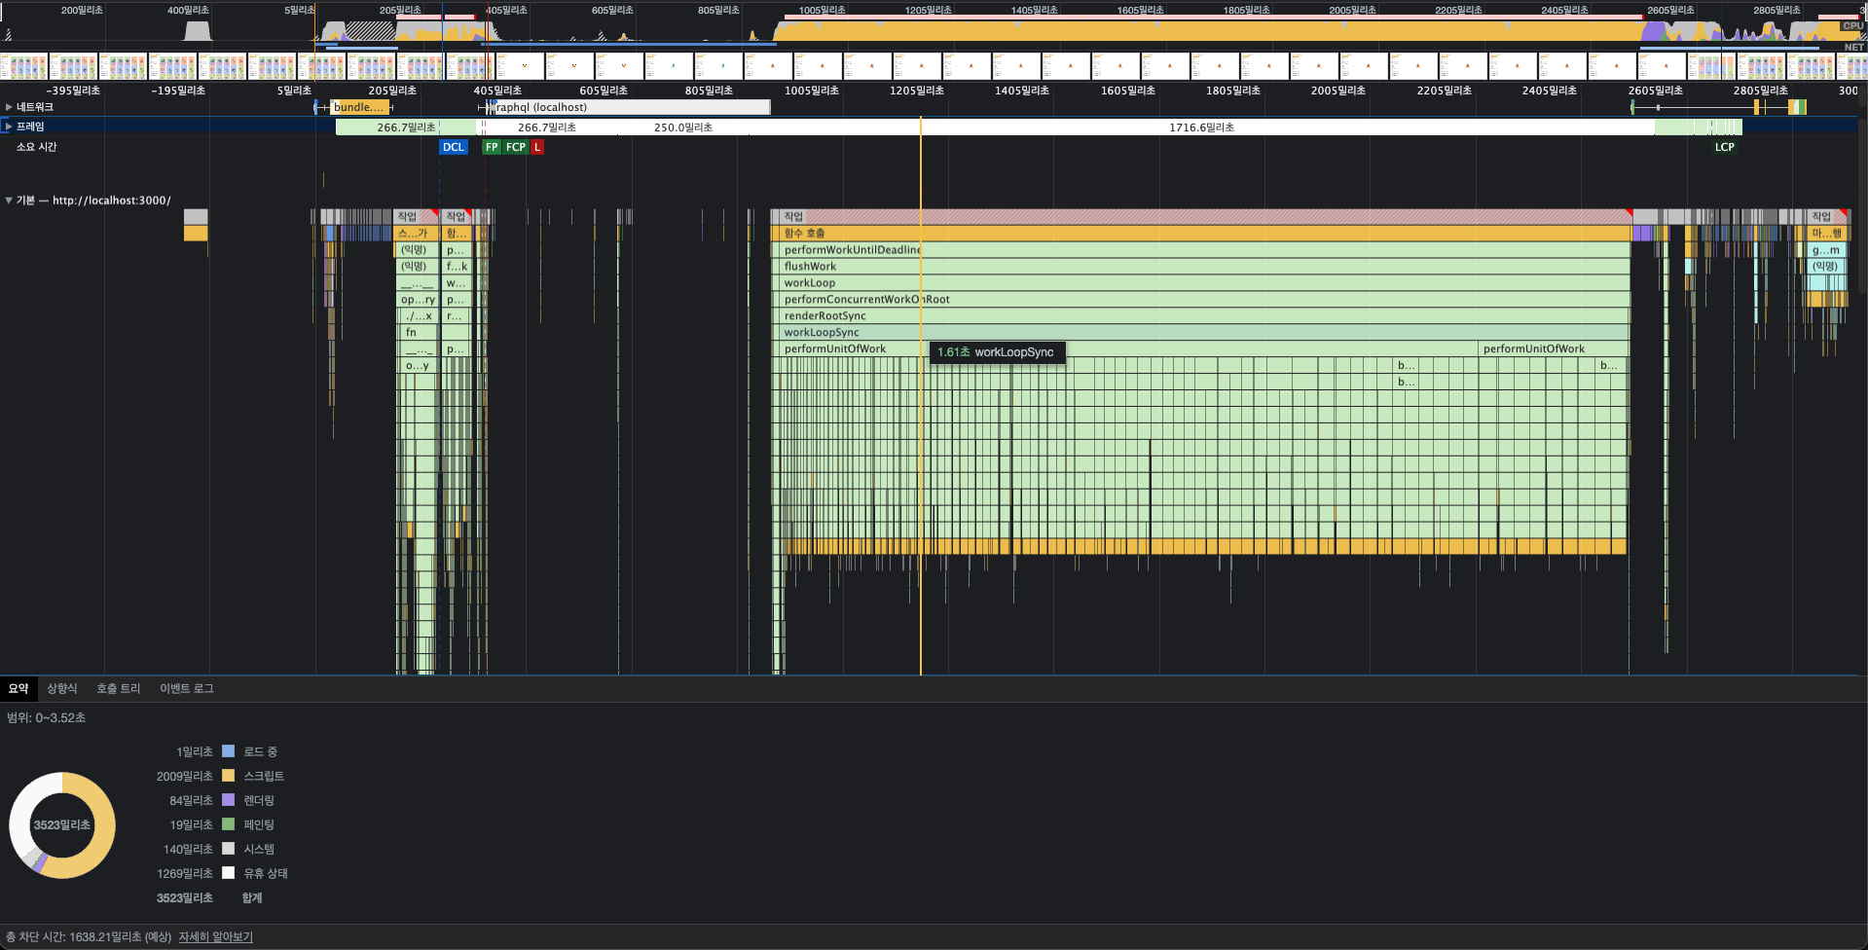
Task: Open the 호출 트리 tab
Action: point(118,688)
